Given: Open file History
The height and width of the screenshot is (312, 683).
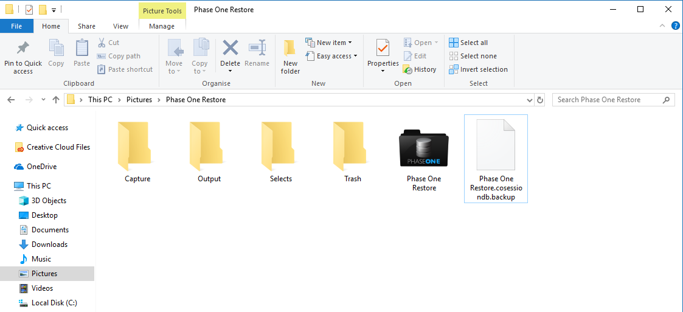Looking at the screenshot, I should click(x=420, y=69).
